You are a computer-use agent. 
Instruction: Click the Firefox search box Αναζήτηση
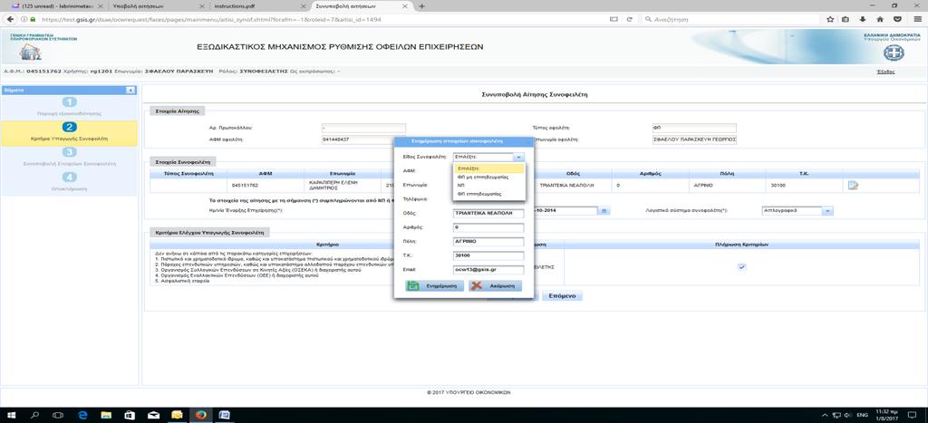(730, 19)
